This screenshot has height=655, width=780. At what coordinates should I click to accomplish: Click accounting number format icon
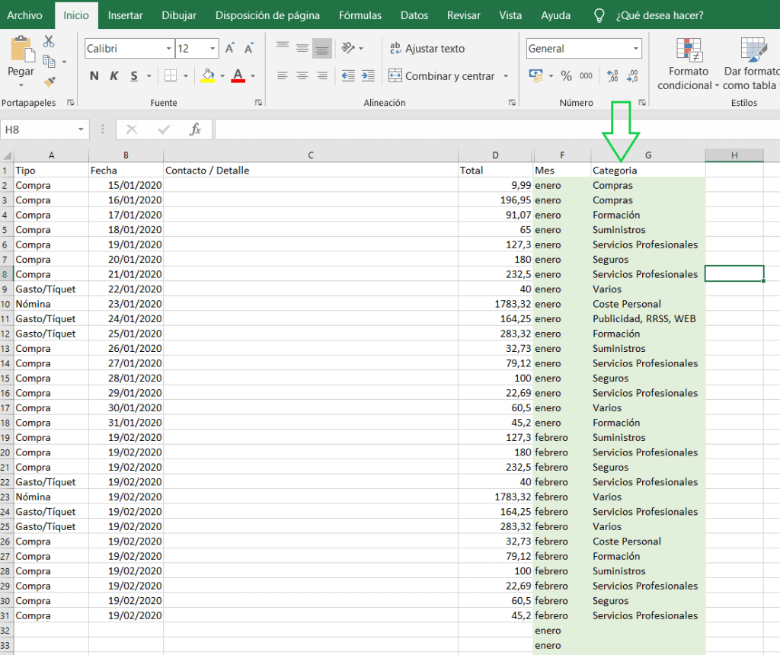tap(535, 75)
